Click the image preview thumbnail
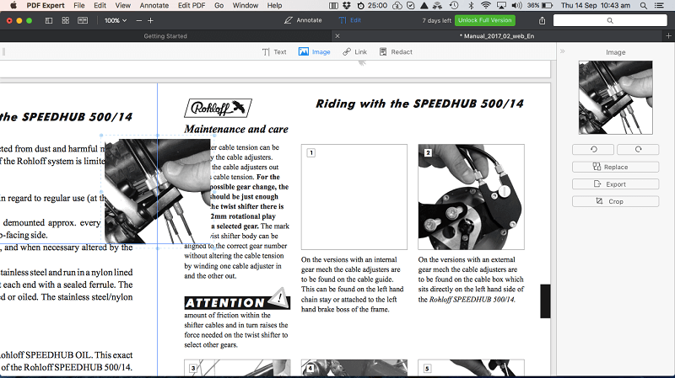 click(x=616, y=98)
